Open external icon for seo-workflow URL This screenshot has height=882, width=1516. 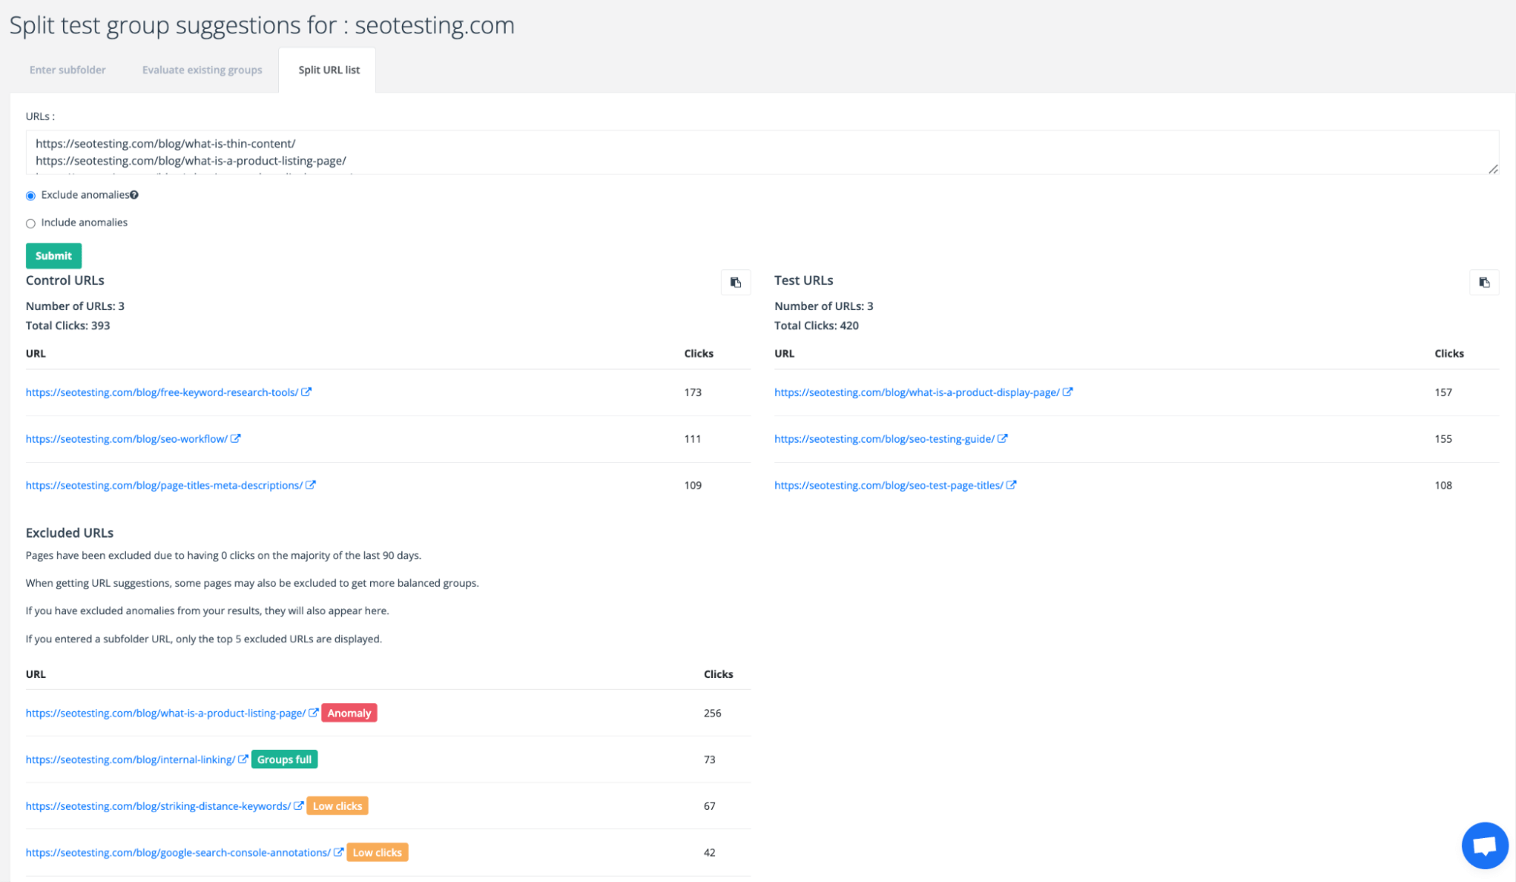(236, 438)
